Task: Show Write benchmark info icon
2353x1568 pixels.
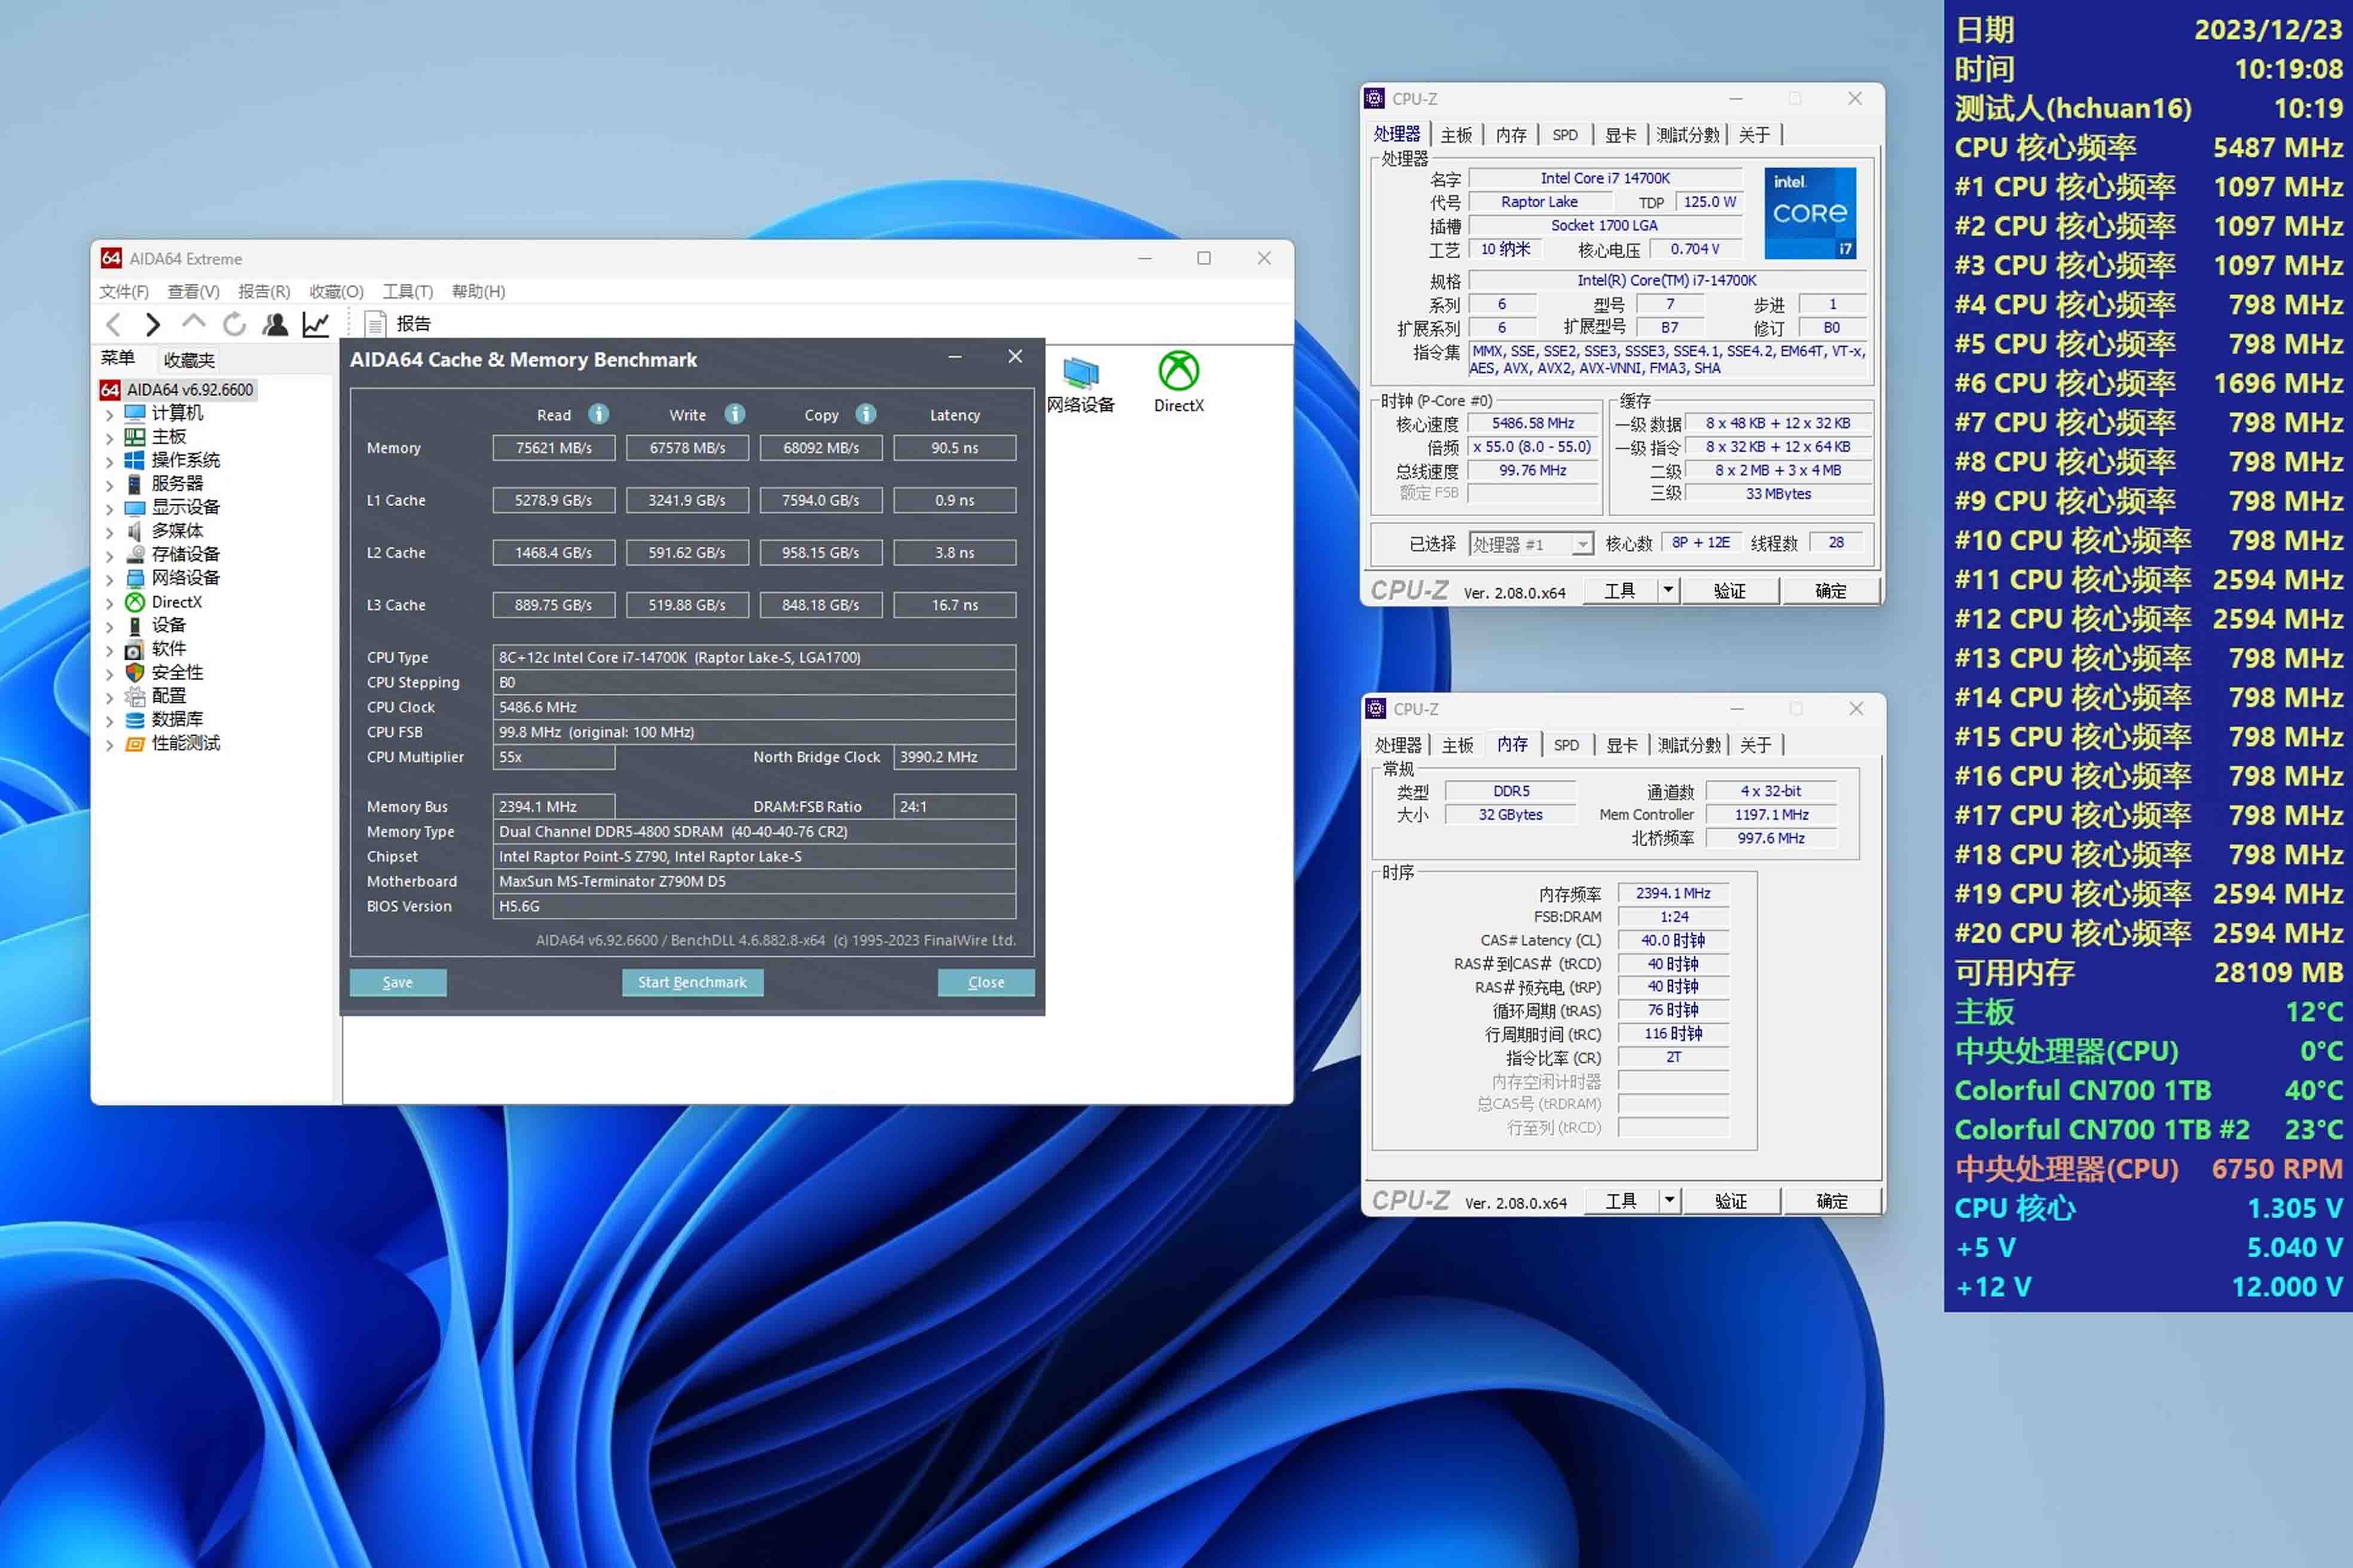Action: click(x=734, y=414)
